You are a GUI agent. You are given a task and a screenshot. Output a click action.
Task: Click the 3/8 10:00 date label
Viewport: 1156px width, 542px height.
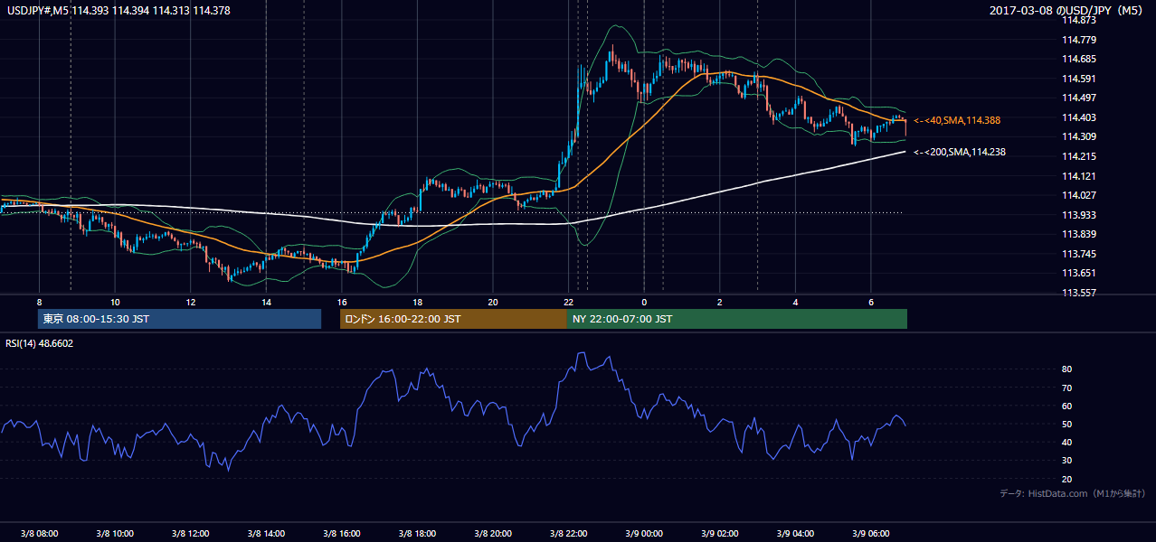115,534
